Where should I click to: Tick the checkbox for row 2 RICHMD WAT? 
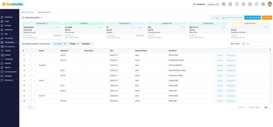(31, 60)
